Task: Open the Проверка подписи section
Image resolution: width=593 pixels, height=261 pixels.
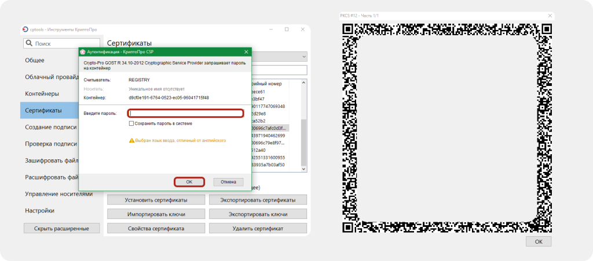Action: tap(51, 144)
